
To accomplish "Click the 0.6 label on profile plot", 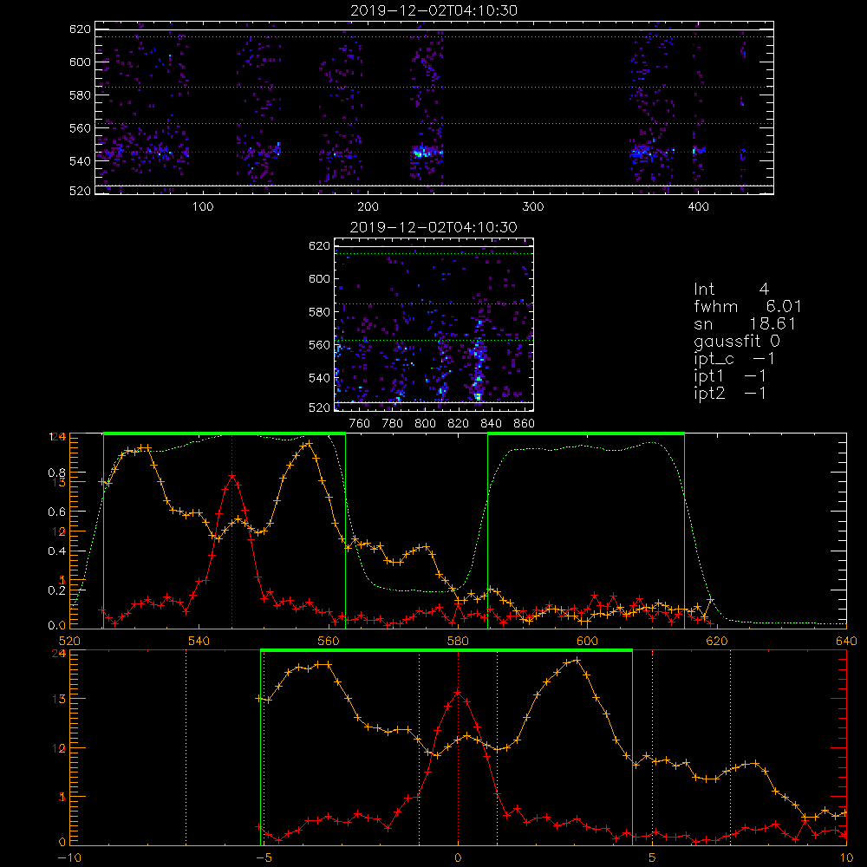I will (x=56, y=512).
